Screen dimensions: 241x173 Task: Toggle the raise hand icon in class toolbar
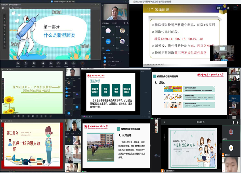pos(18,63)
